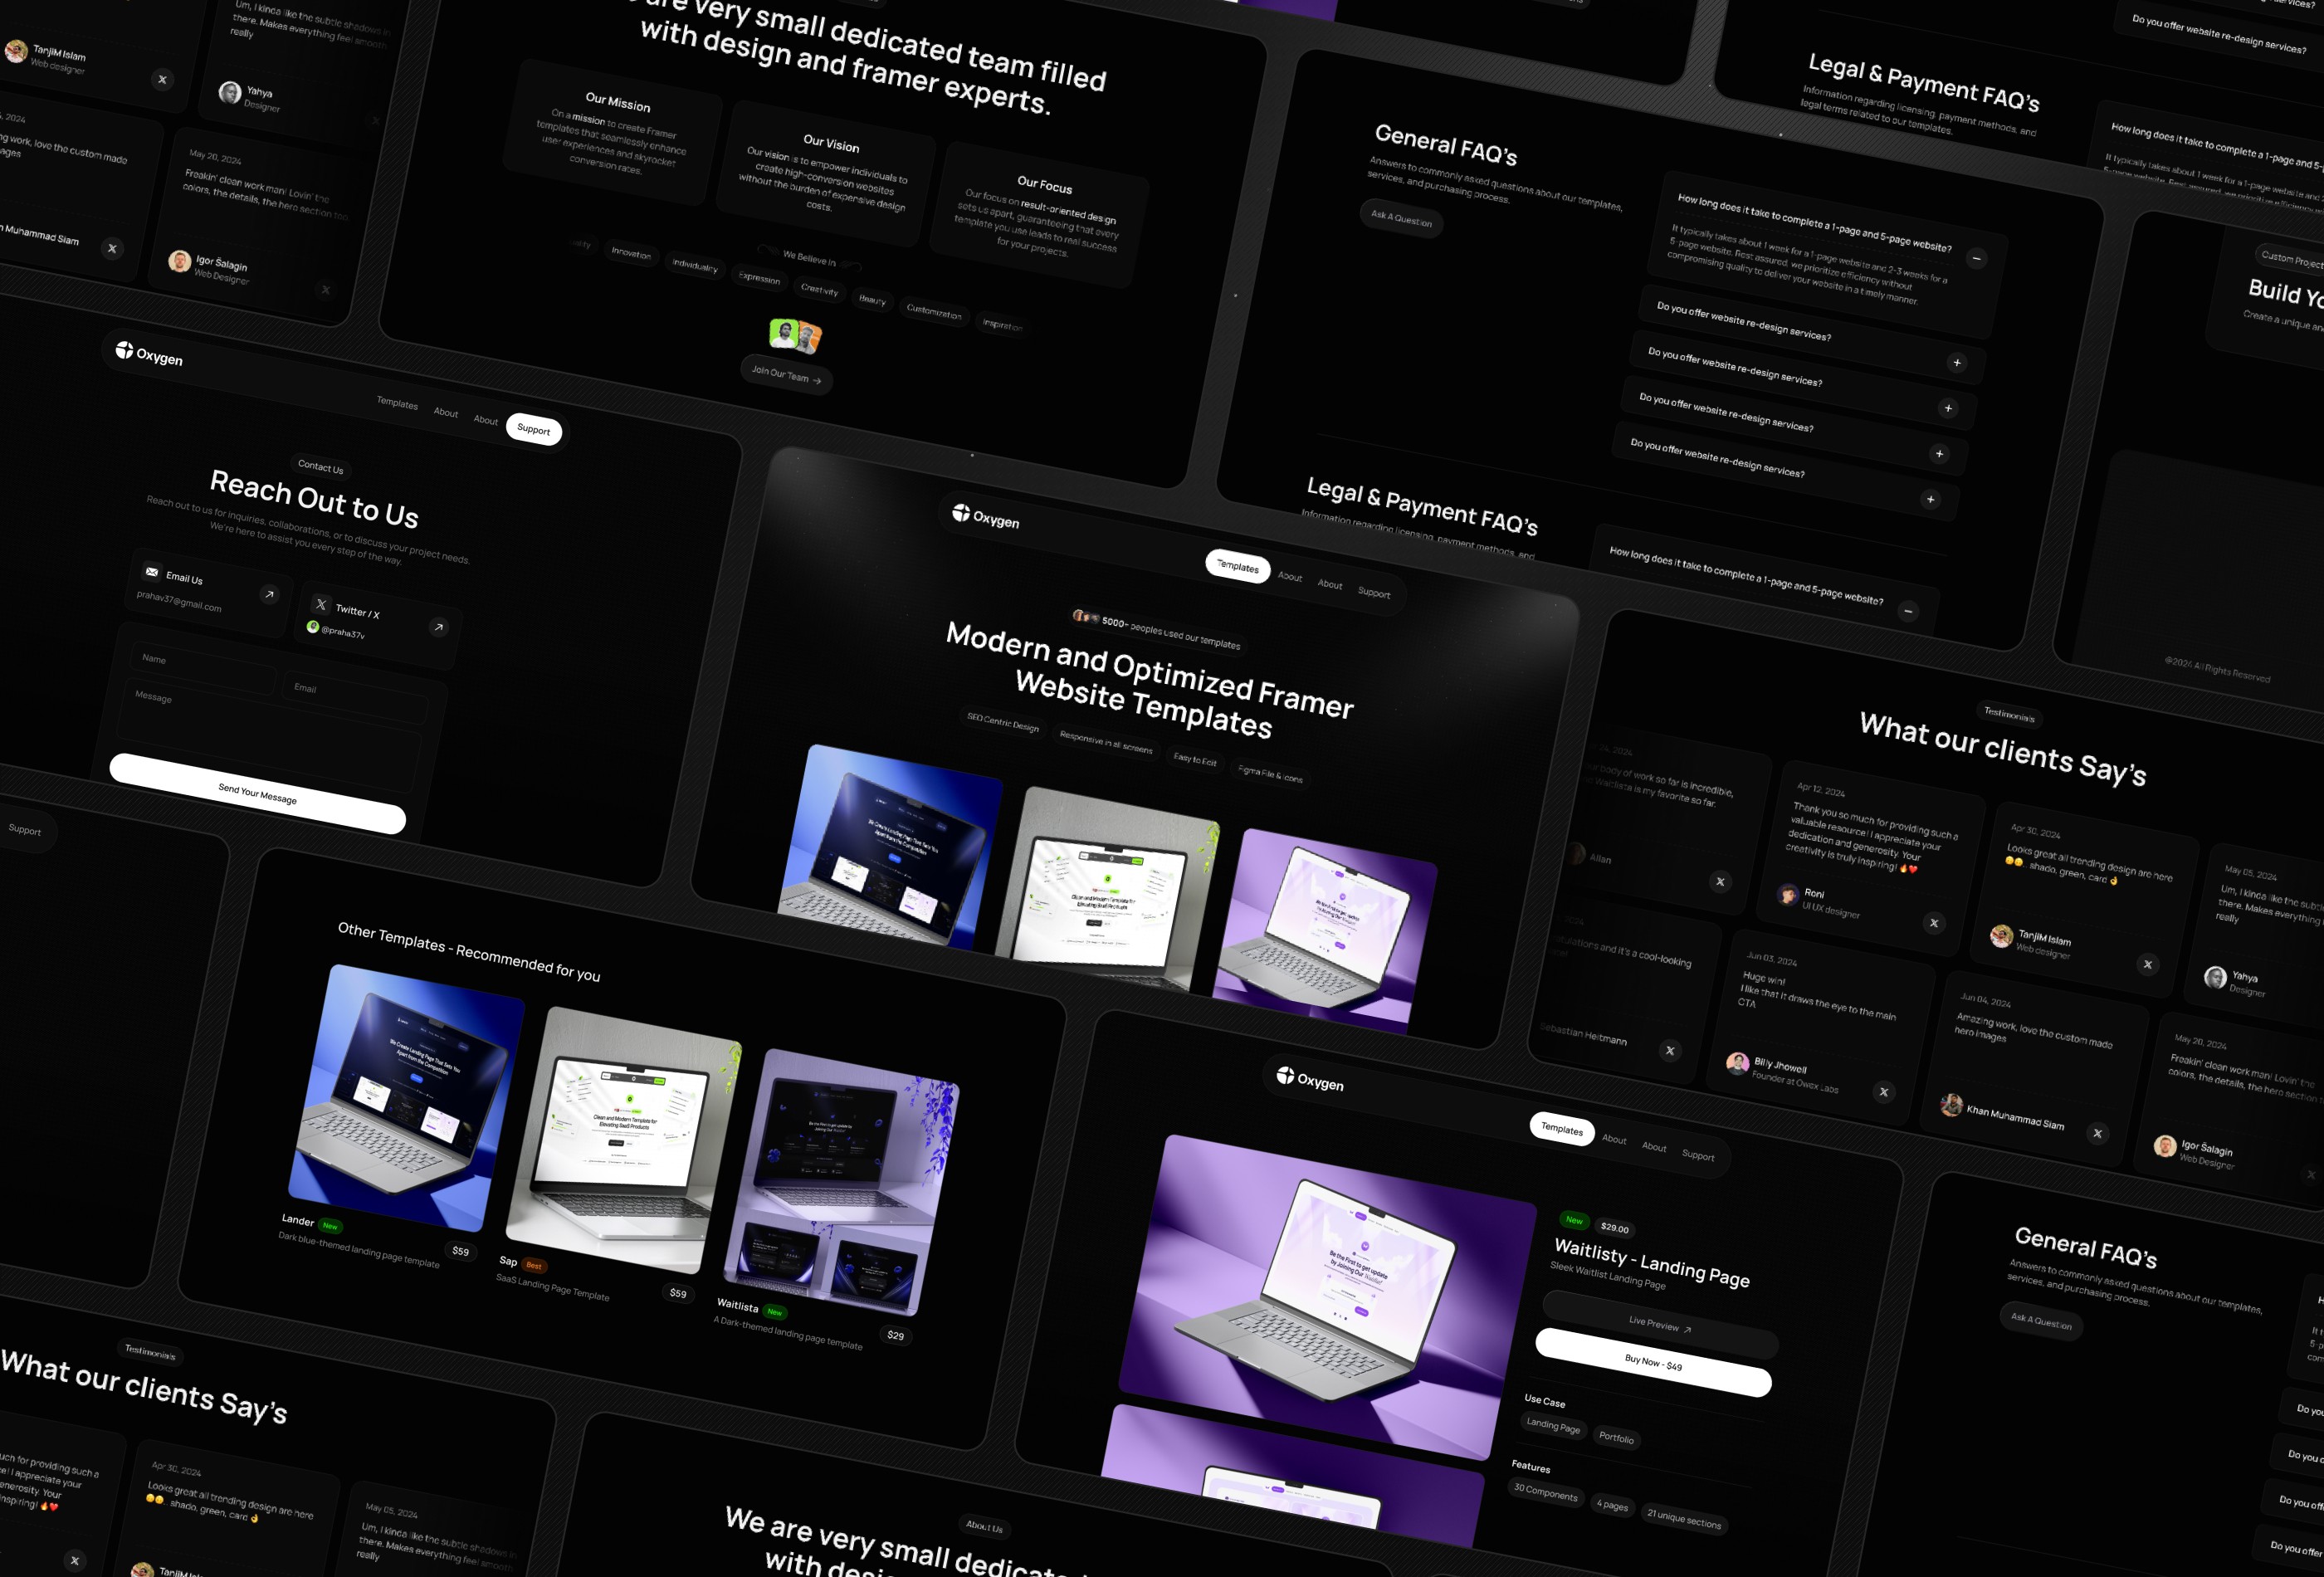Select the Templates tab on the homepage nav bar
The image size is (2324, 1577).
[1237, 567]
